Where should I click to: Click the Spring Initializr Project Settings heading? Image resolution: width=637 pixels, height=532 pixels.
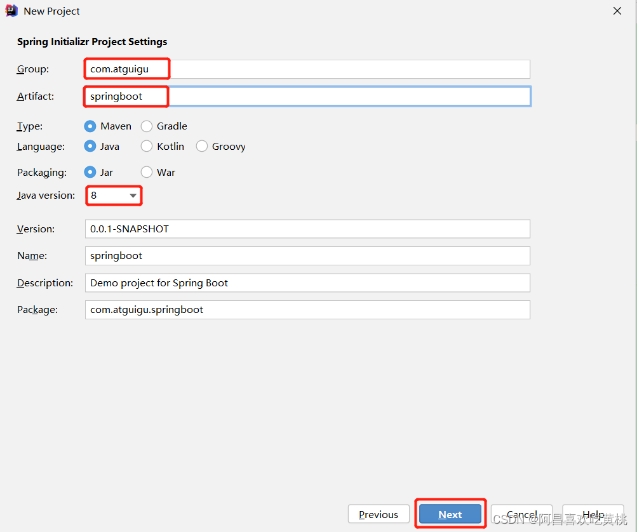pos(92,42)
